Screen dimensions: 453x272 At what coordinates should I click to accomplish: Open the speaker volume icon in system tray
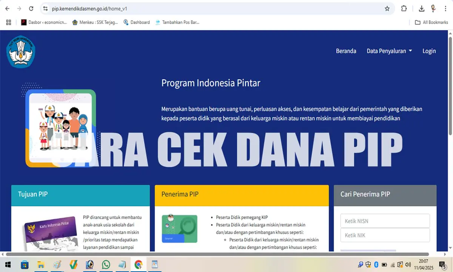[x=408, y=264]
